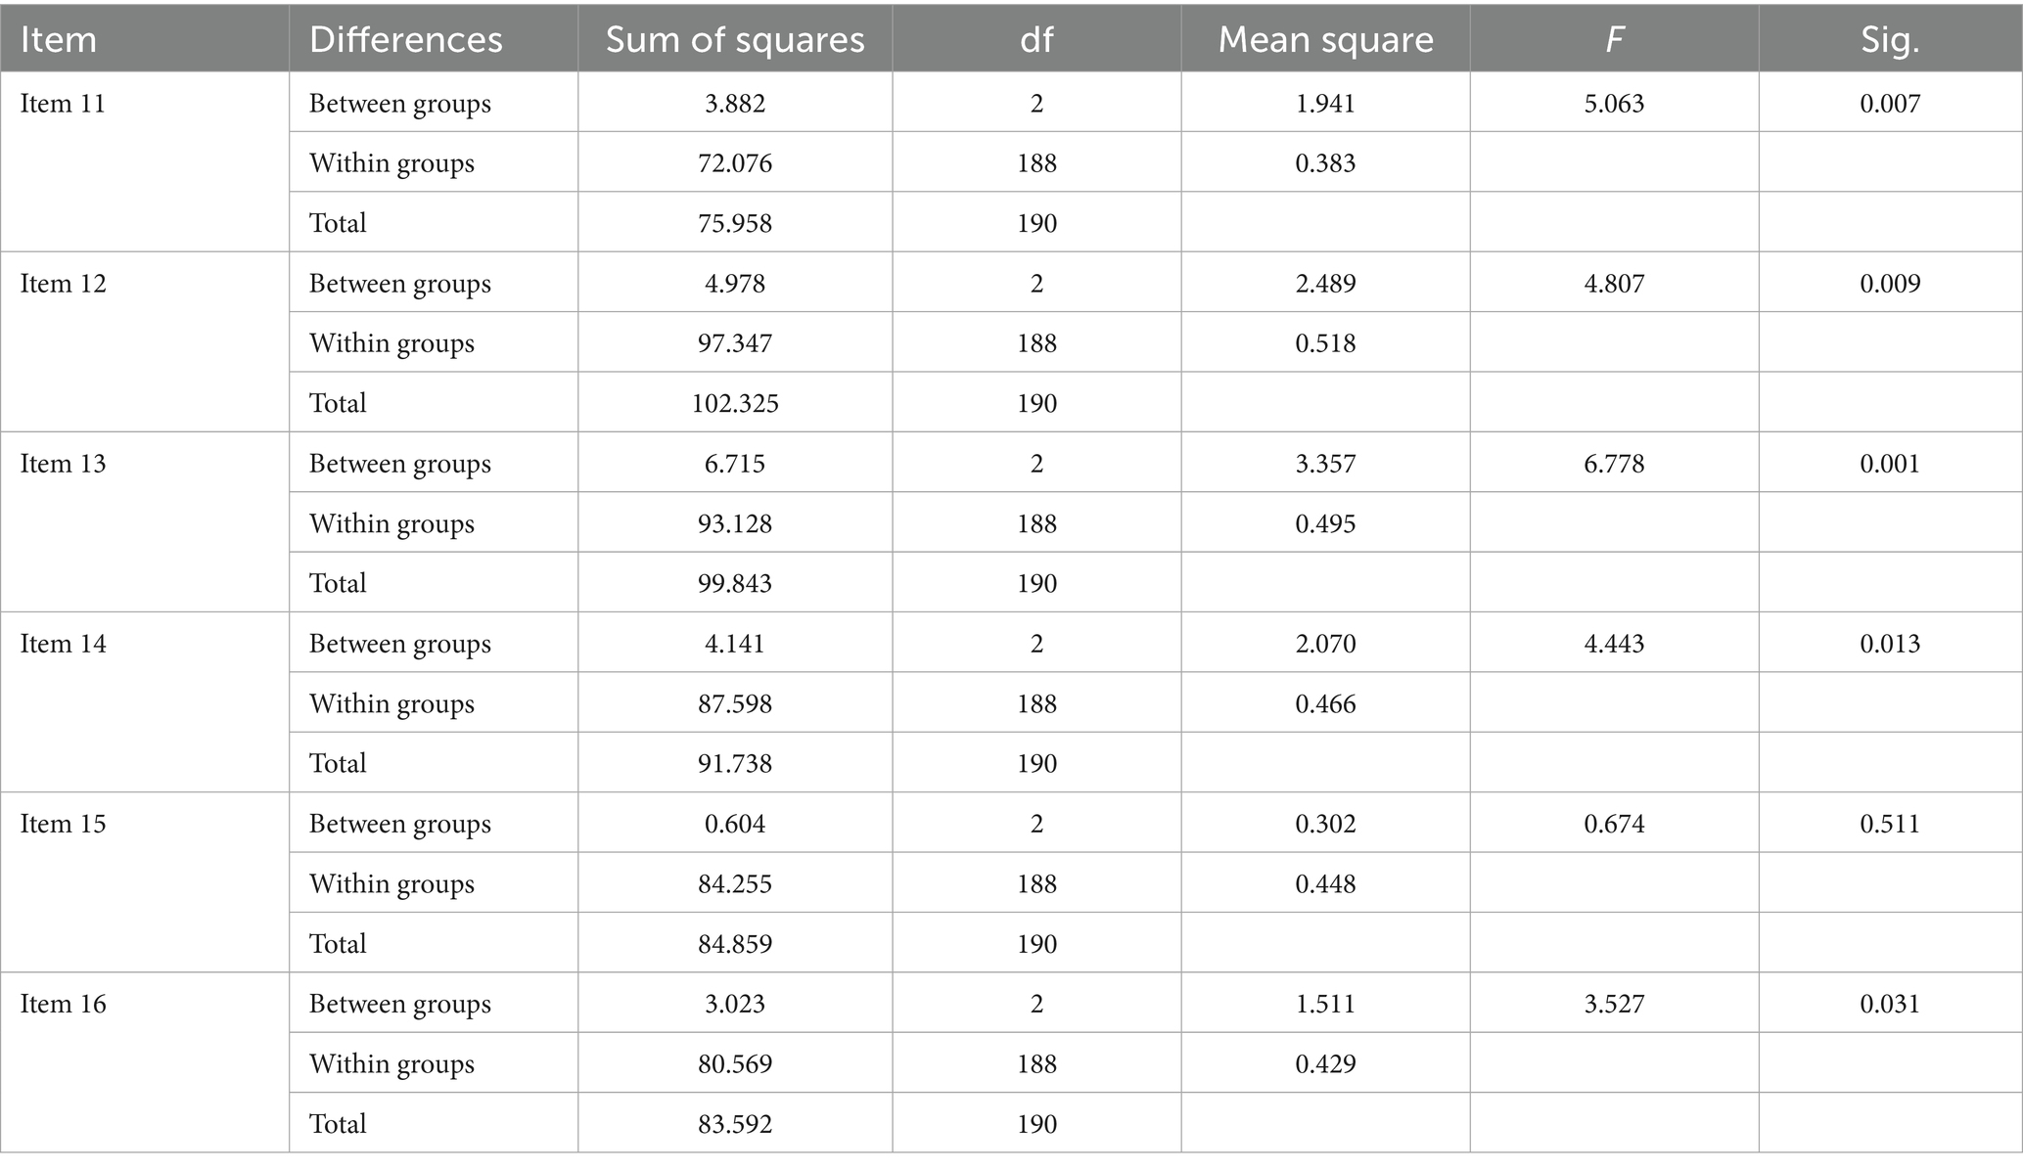Select the Sum of squares header
The image size is (2023, 1170).
(x=735, y=39)
